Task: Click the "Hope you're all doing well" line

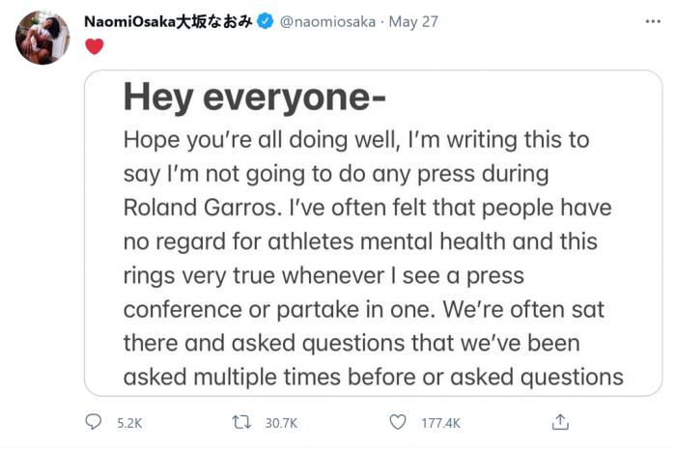Action: coord(356,141)
